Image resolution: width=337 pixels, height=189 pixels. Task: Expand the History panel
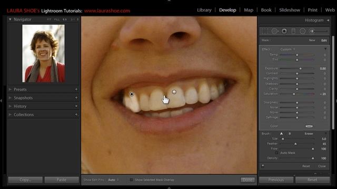[x=10, y=106]
